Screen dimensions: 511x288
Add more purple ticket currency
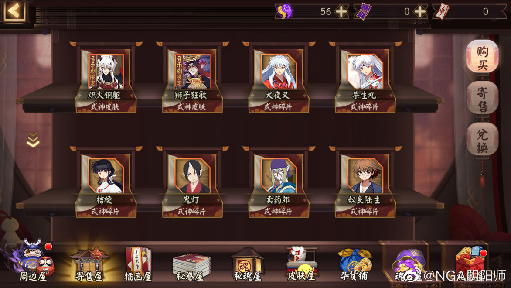(420, 12)
